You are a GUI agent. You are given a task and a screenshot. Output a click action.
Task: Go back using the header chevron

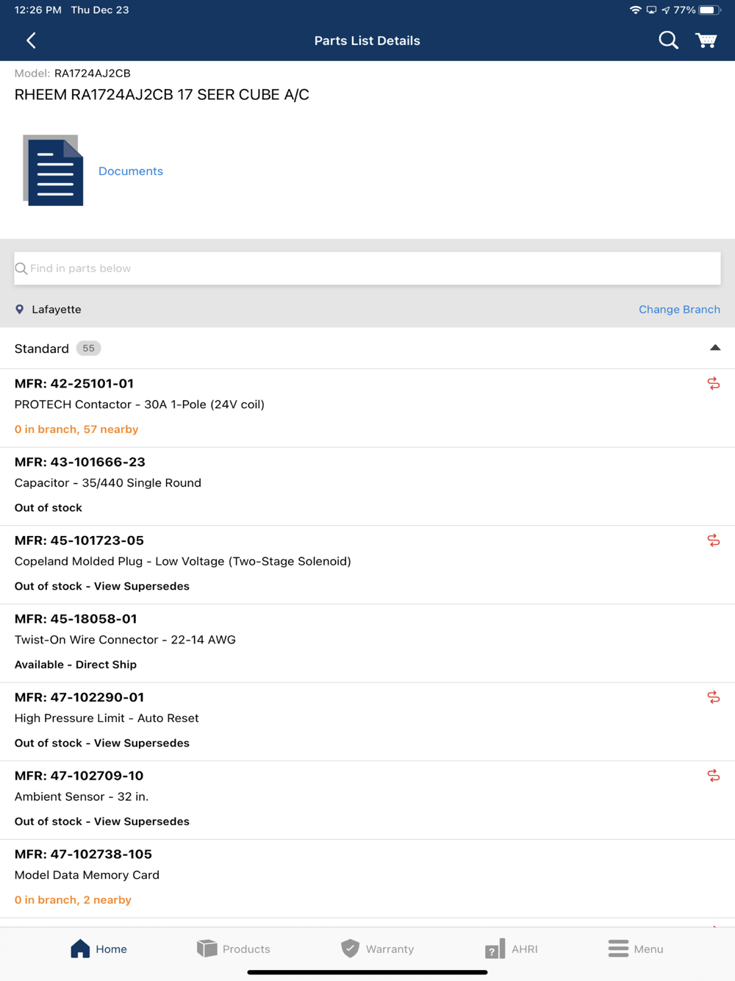(31, 40)
